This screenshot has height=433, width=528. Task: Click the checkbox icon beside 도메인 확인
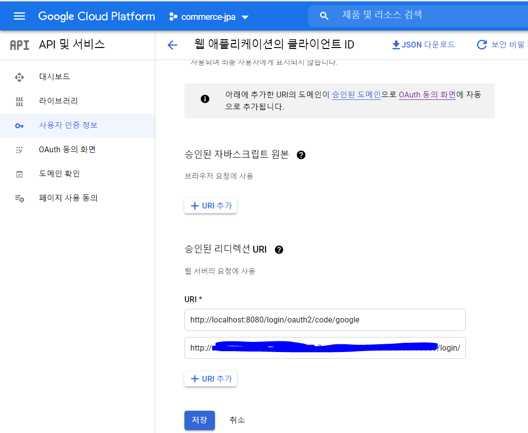point(19,174)
